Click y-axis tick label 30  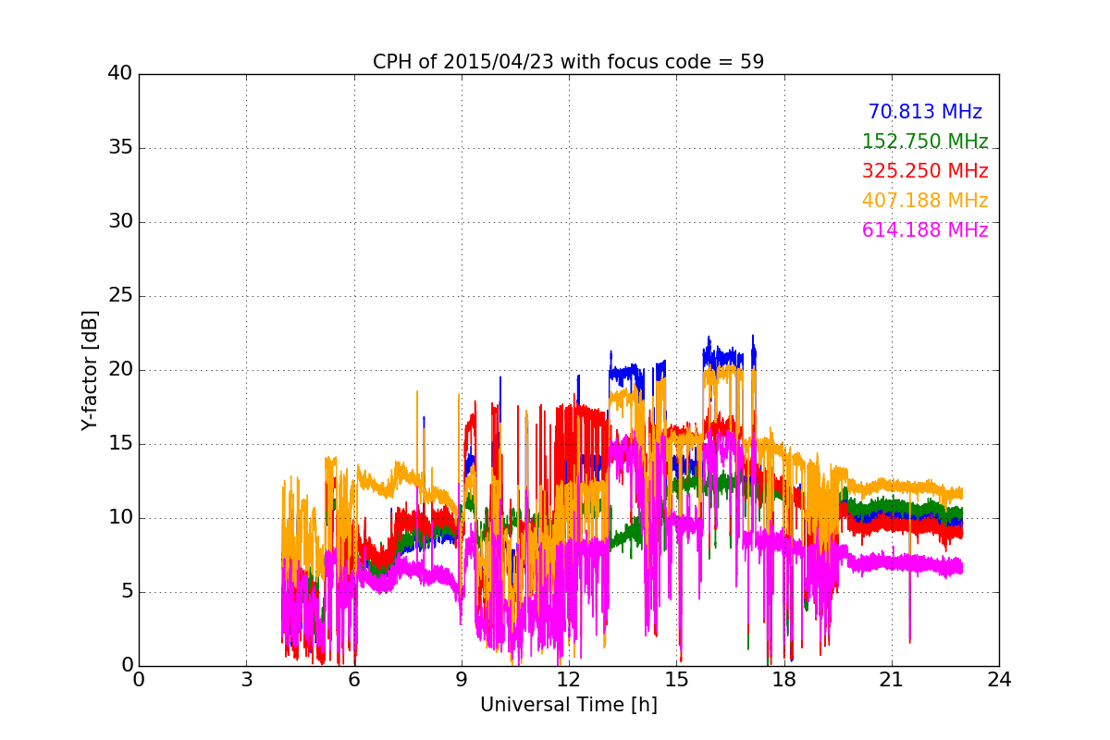click(120, 221)
